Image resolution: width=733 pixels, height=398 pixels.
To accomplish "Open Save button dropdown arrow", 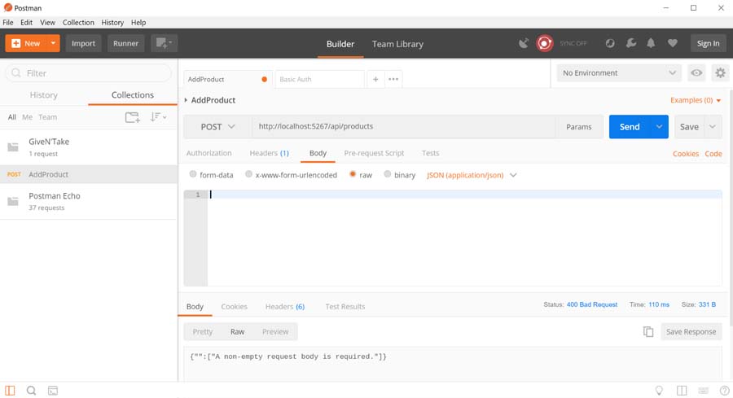I will coord(713,127).
